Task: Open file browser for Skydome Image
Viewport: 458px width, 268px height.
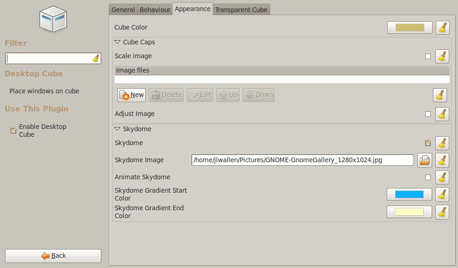Action: 424,160
